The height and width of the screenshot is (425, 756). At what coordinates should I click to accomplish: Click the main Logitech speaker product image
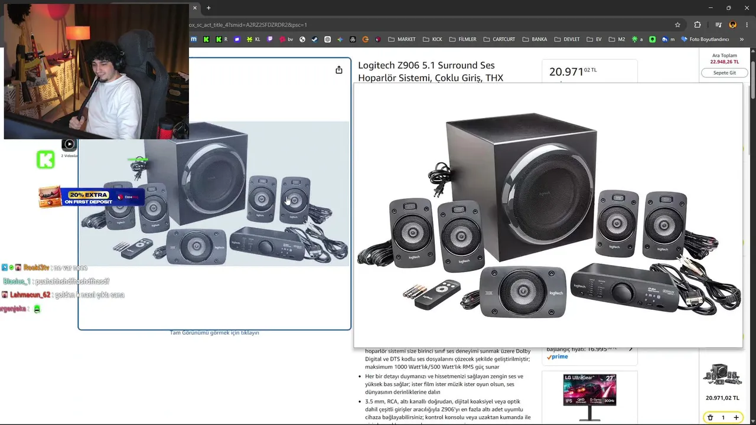[214, 194]
